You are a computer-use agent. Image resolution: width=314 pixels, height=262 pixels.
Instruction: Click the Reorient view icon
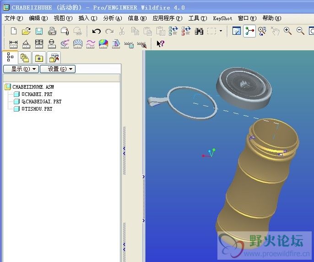click(x=262, y=31)
